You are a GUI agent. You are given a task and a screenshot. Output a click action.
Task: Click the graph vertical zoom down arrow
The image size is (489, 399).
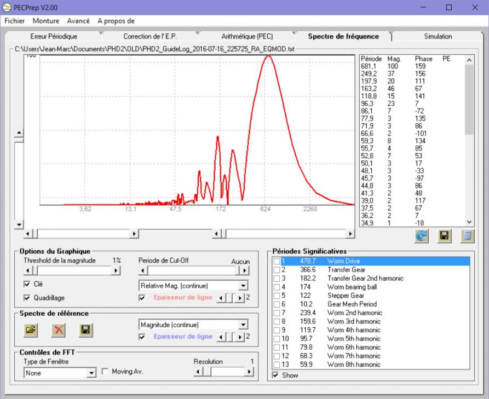coord(19,224)
